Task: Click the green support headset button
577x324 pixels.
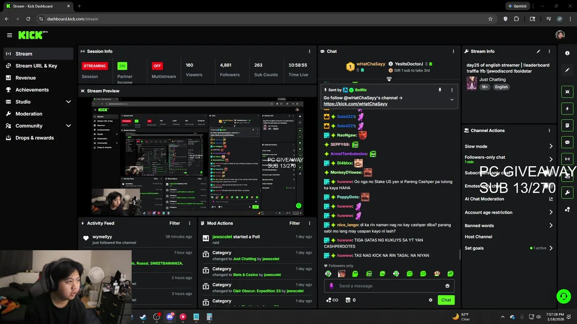Action: [x=563, y=296]
